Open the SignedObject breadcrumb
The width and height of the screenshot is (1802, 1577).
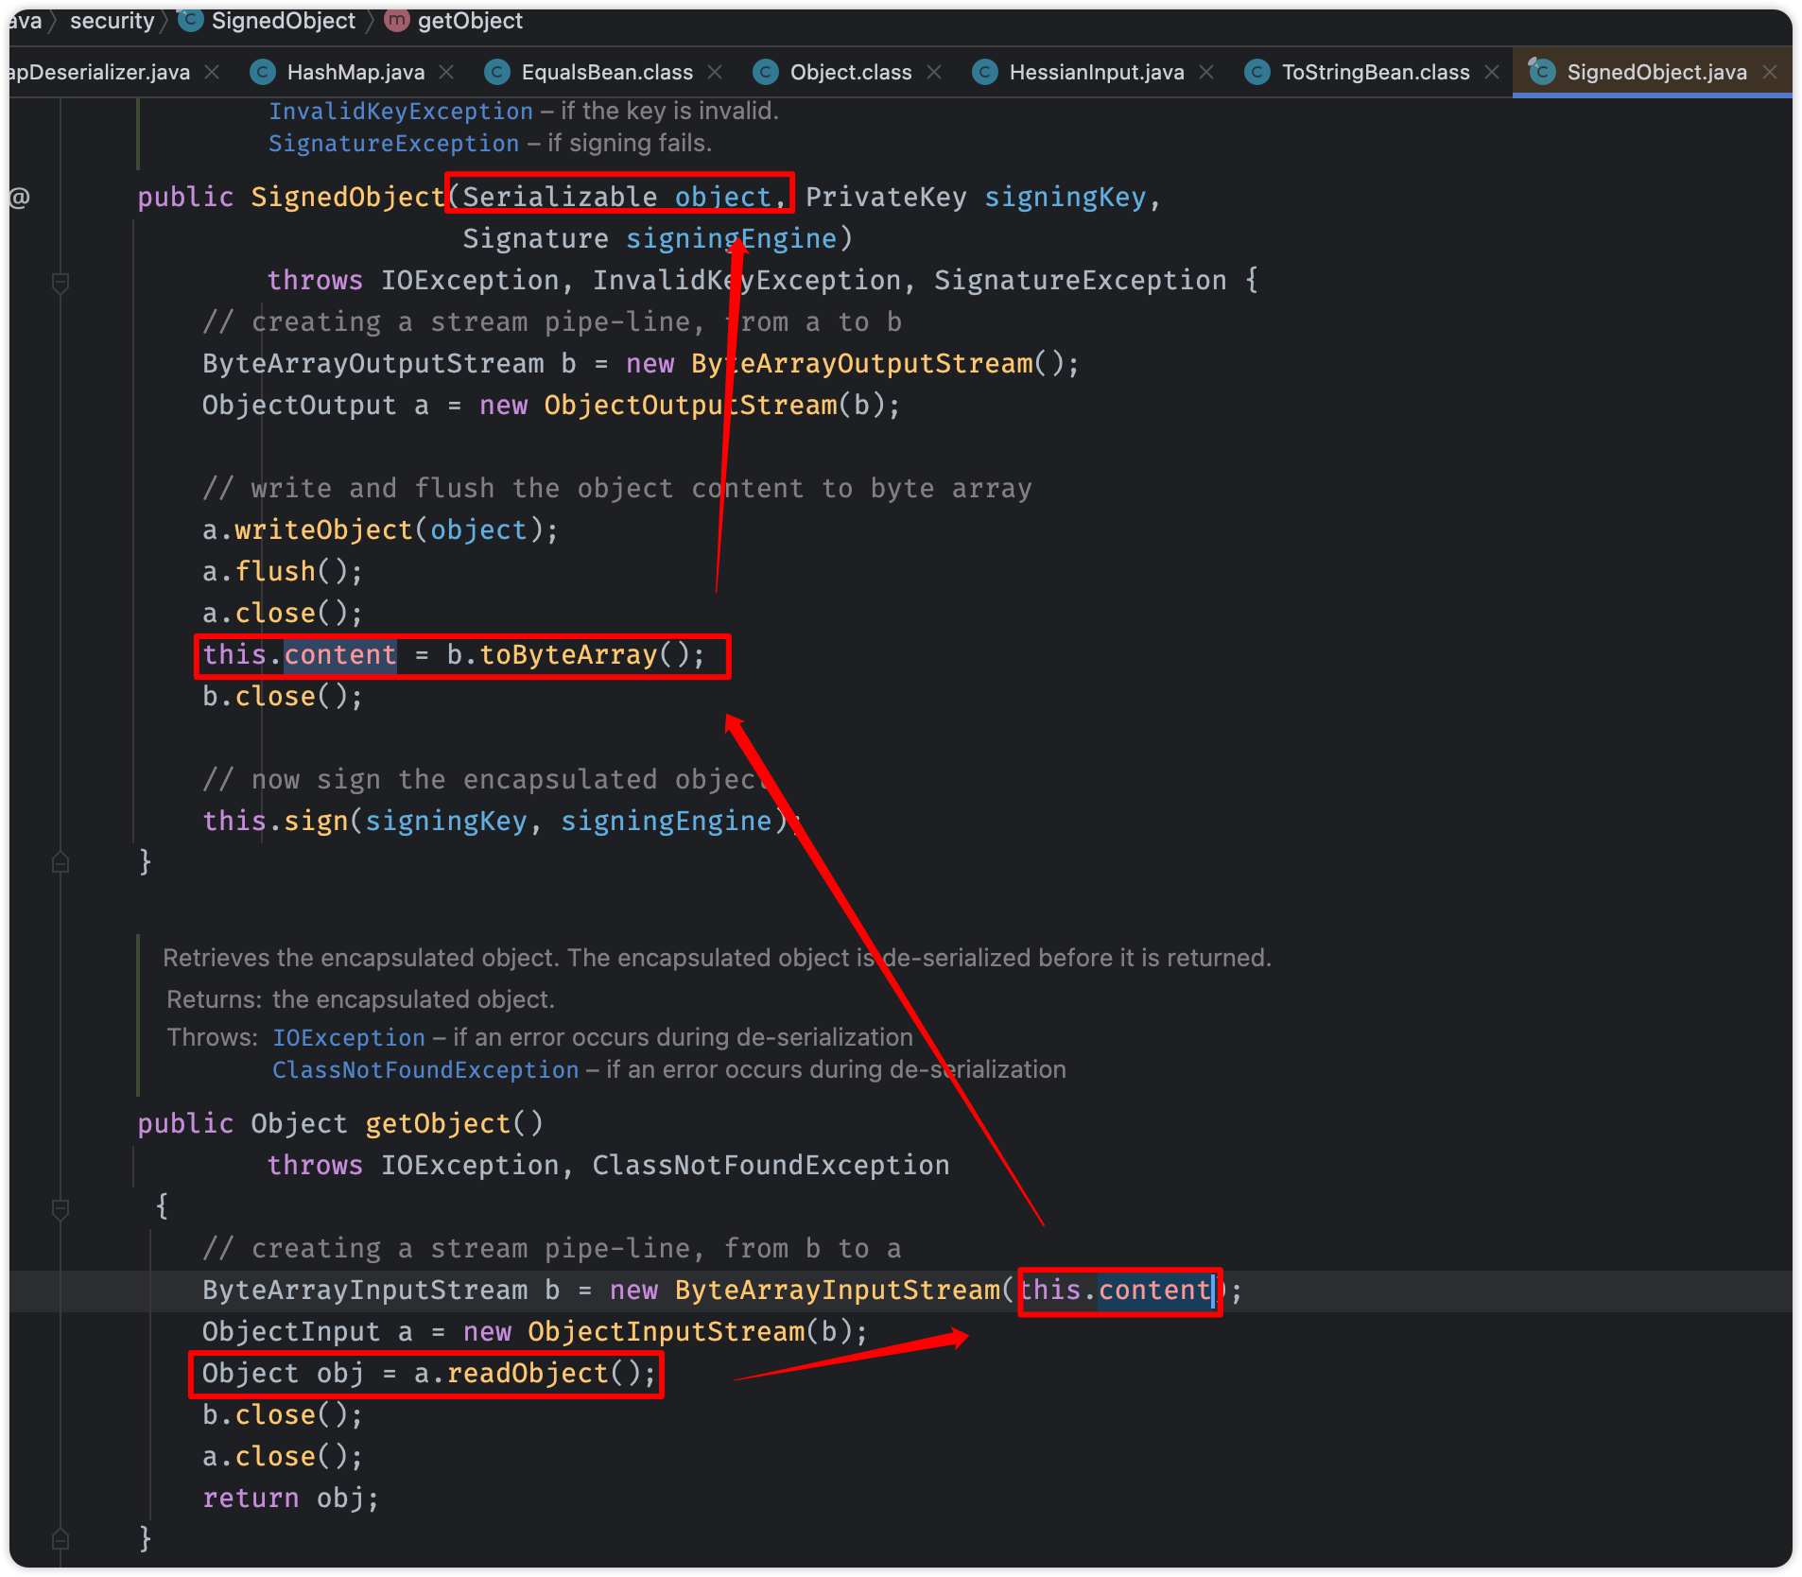(x=283, y=21)
